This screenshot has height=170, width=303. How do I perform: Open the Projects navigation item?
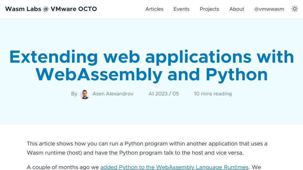pyautogui.click(x=209, y=9)
